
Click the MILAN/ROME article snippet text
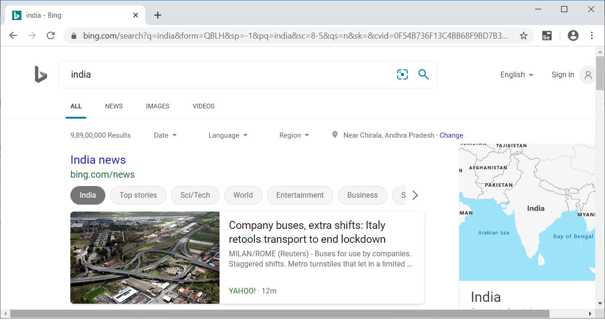pos(320,259)
